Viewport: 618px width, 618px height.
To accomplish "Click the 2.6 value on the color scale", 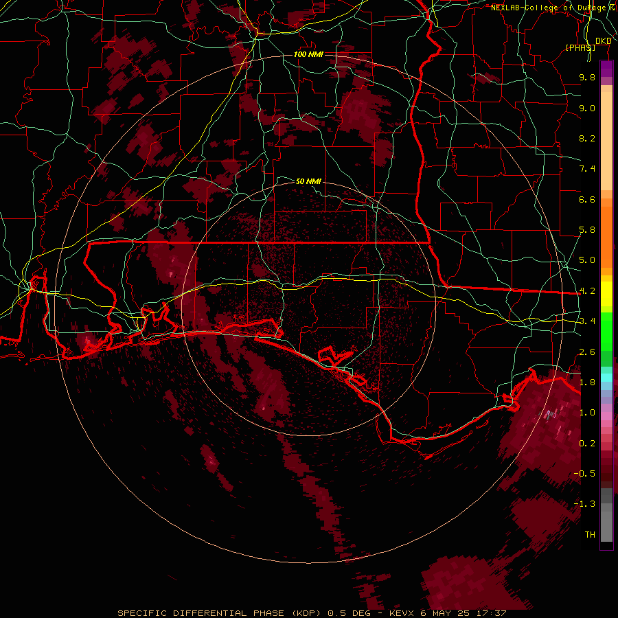I will point(587,352).
